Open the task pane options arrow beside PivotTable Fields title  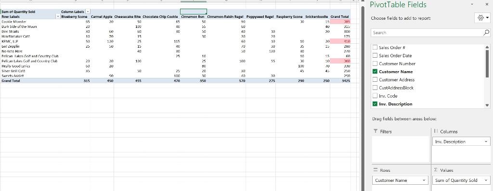(472, 4)
